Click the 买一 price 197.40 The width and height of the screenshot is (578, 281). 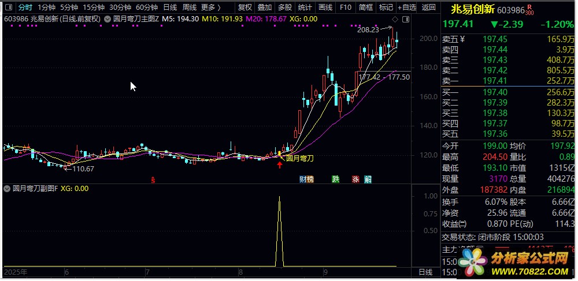(495, 92)
